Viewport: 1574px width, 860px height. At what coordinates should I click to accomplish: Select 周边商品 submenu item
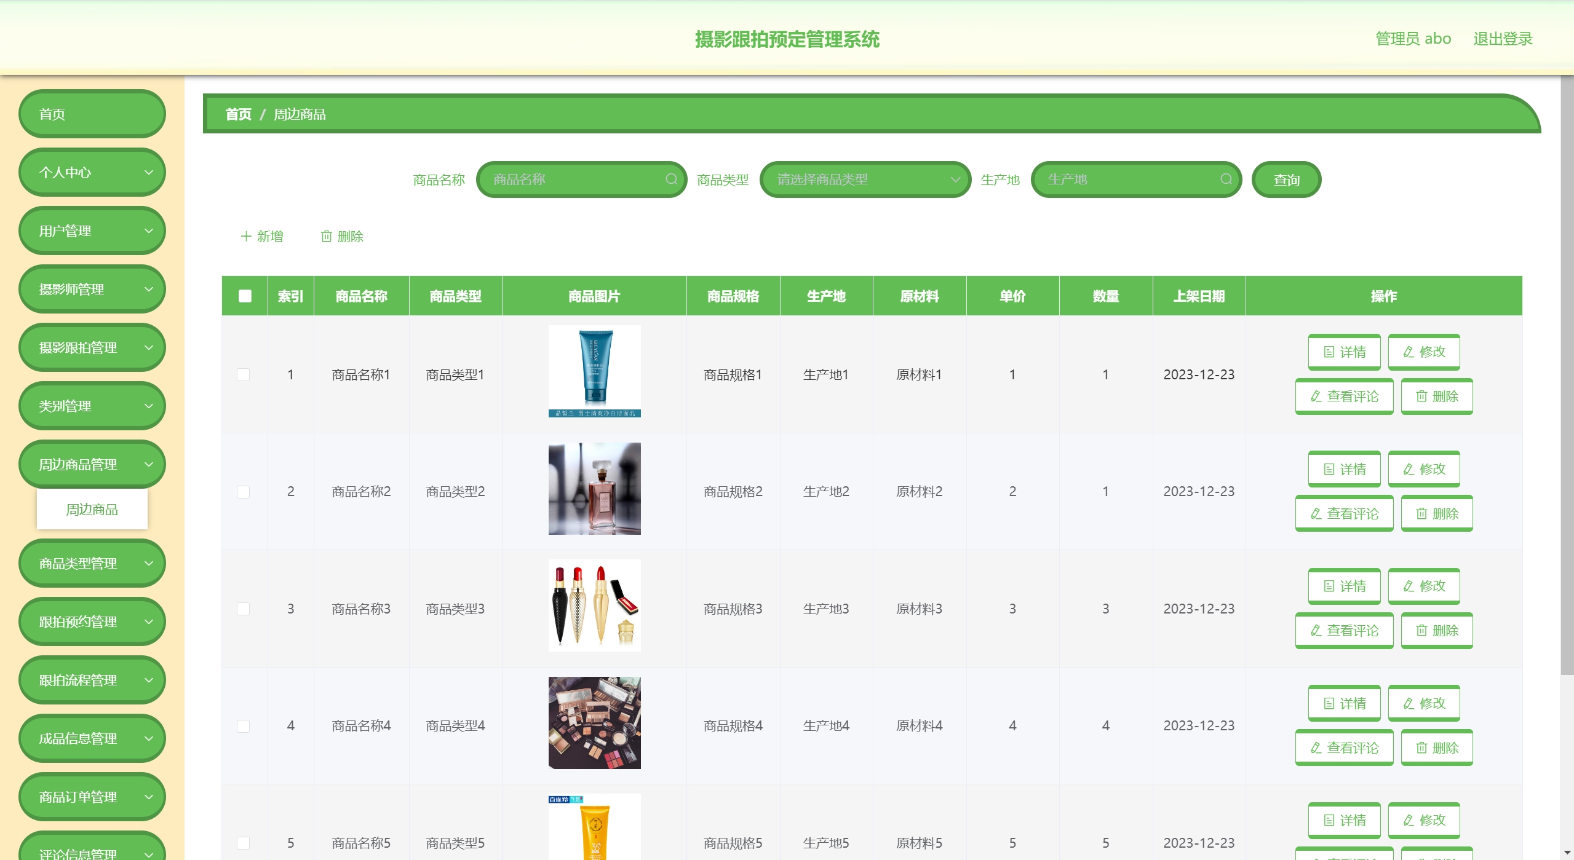pos(92,510)
